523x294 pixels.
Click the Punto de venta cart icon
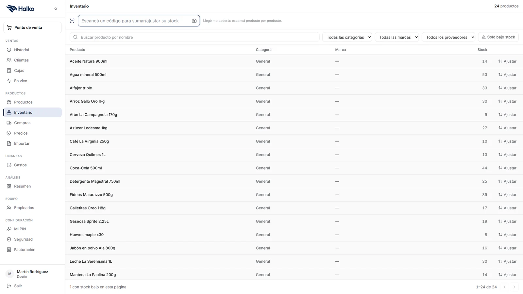(x=9, y=27)
